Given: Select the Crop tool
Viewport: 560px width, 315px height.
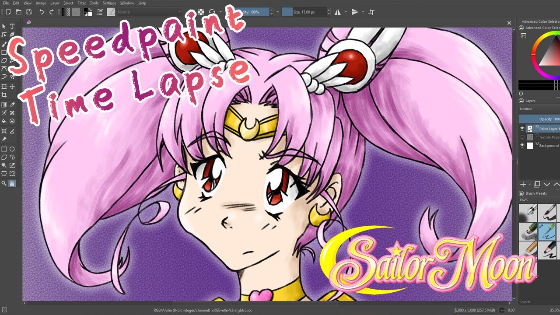Looking at the screenshot, I should click(x=4, y=95).
